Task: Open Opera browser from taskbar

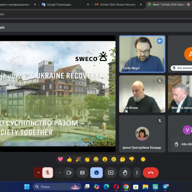Action: [116, 187]
